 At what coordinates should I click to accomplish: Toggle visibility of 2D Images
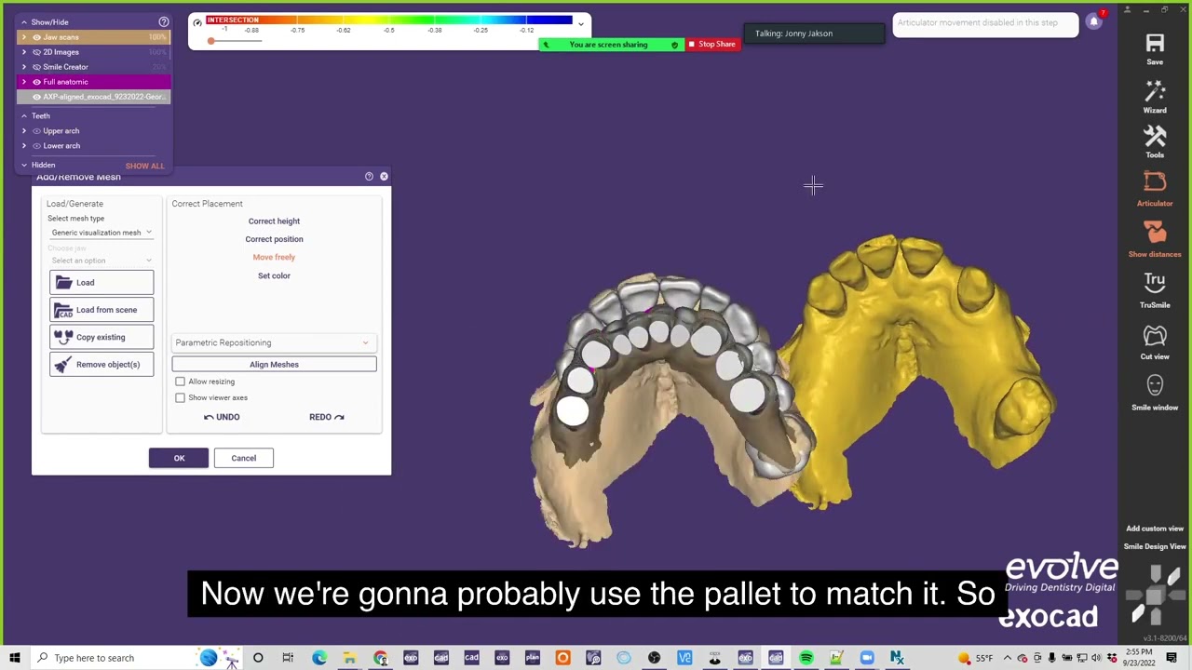tap(36, 52)
